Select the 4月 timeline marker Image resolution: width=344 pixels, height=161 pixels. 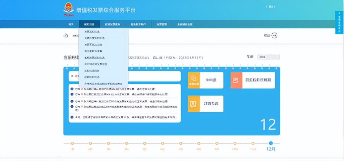coord(127,144)
